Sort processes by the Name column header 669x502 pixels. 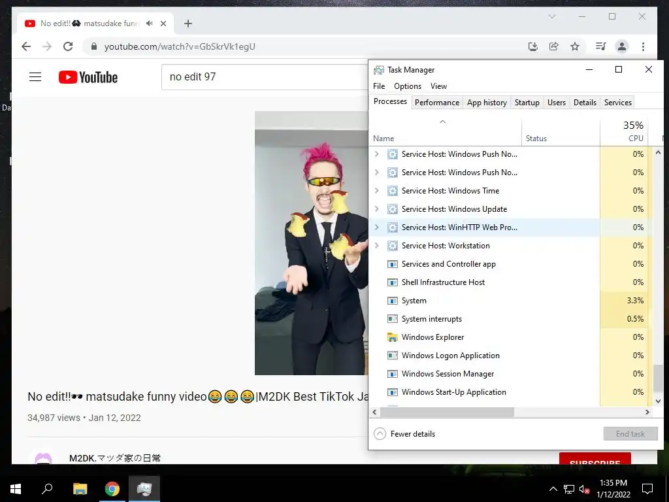446,133
